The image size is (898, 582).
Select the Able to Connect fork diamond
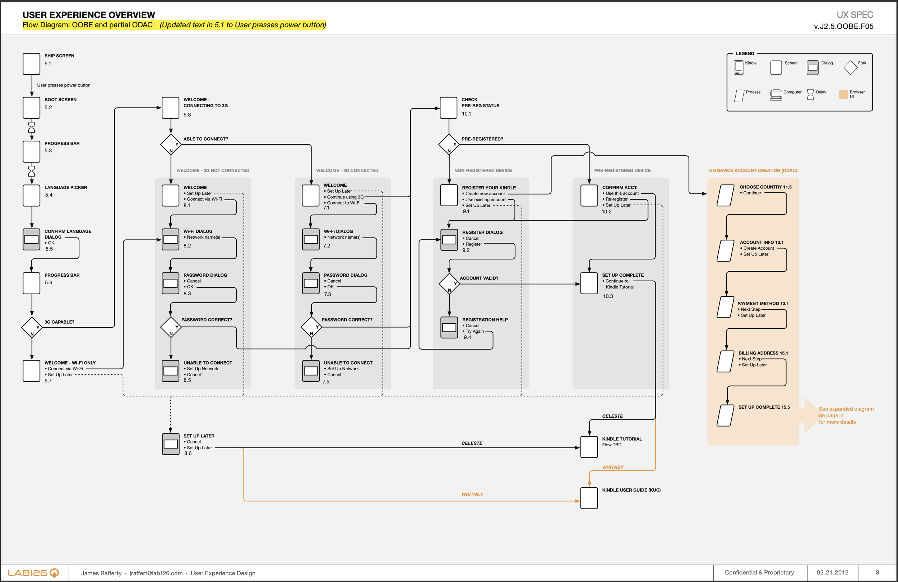point(171,144)
